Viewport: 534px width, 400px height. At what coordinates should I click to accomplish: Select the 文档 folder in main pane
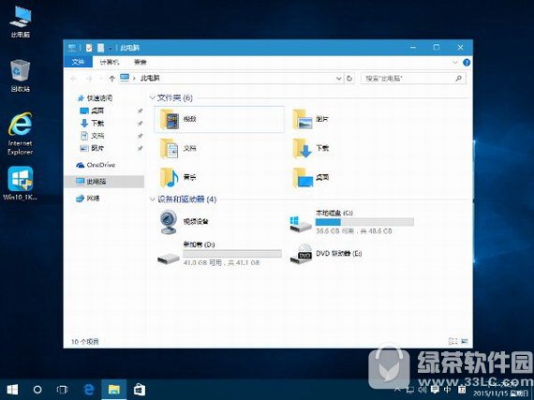point(178,148)
